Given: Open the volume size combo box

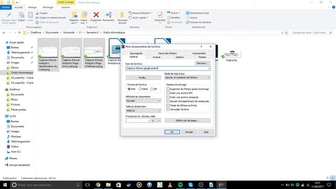Looking at the screenshot, I should [138, 121].
